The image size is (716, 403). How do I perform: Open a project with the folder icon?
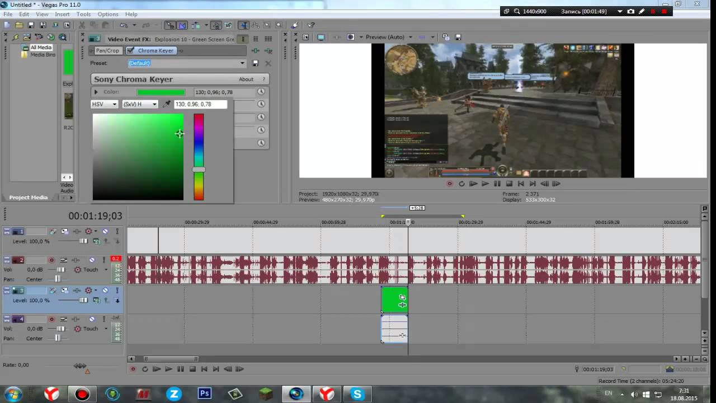[19, 25]
